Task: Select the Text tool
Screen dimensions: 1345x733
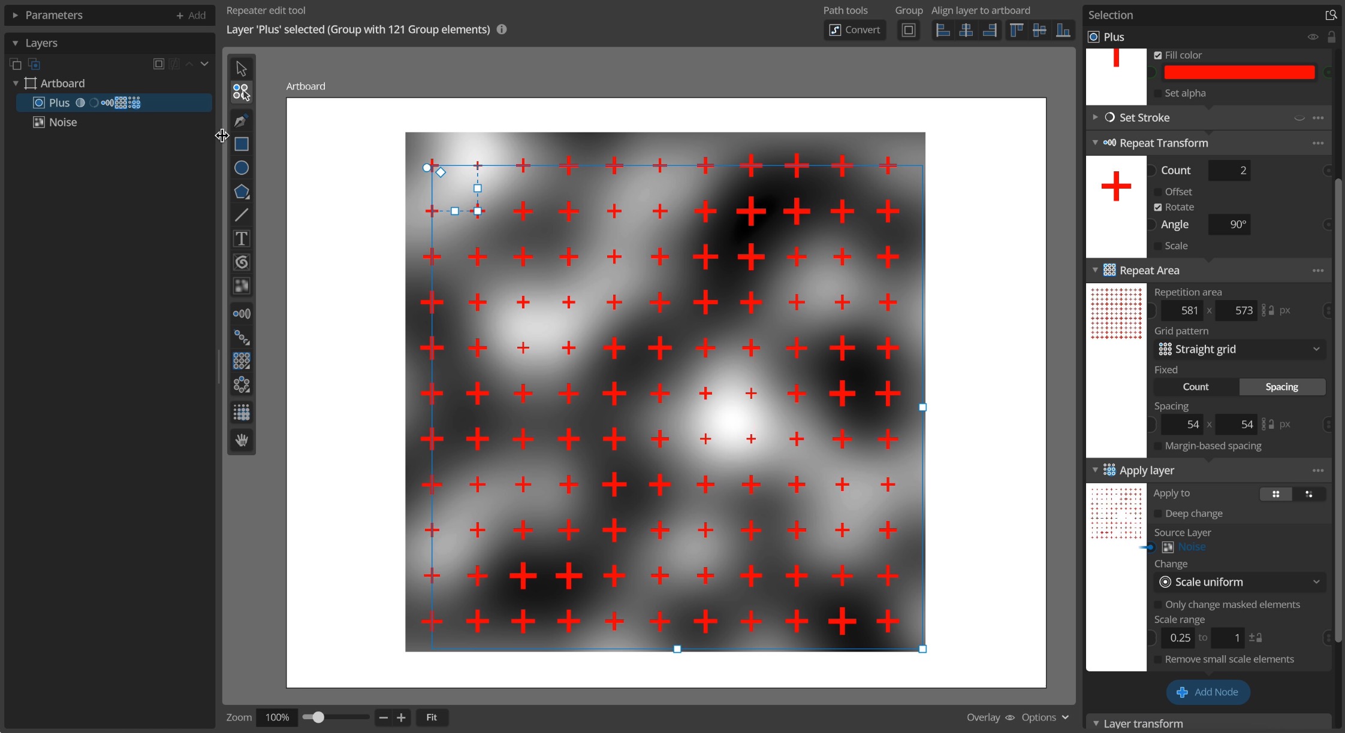Action: (242, 239)
